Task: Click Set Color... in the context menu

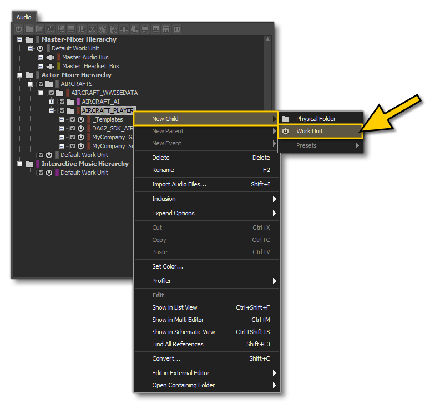Action: click(207, 266)
